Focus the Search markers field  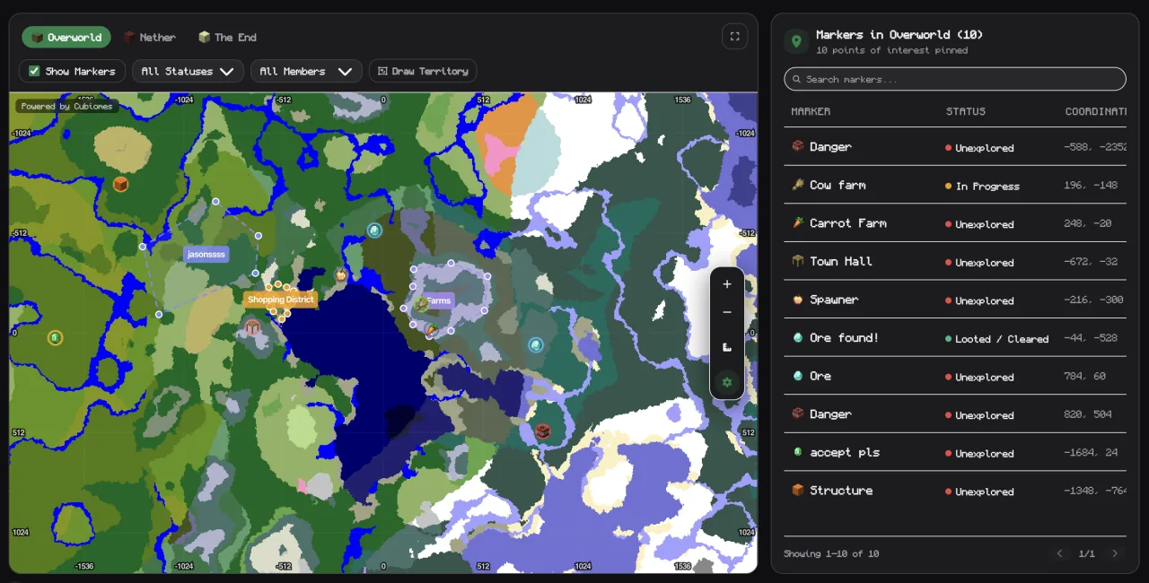(x=955, y=79)
